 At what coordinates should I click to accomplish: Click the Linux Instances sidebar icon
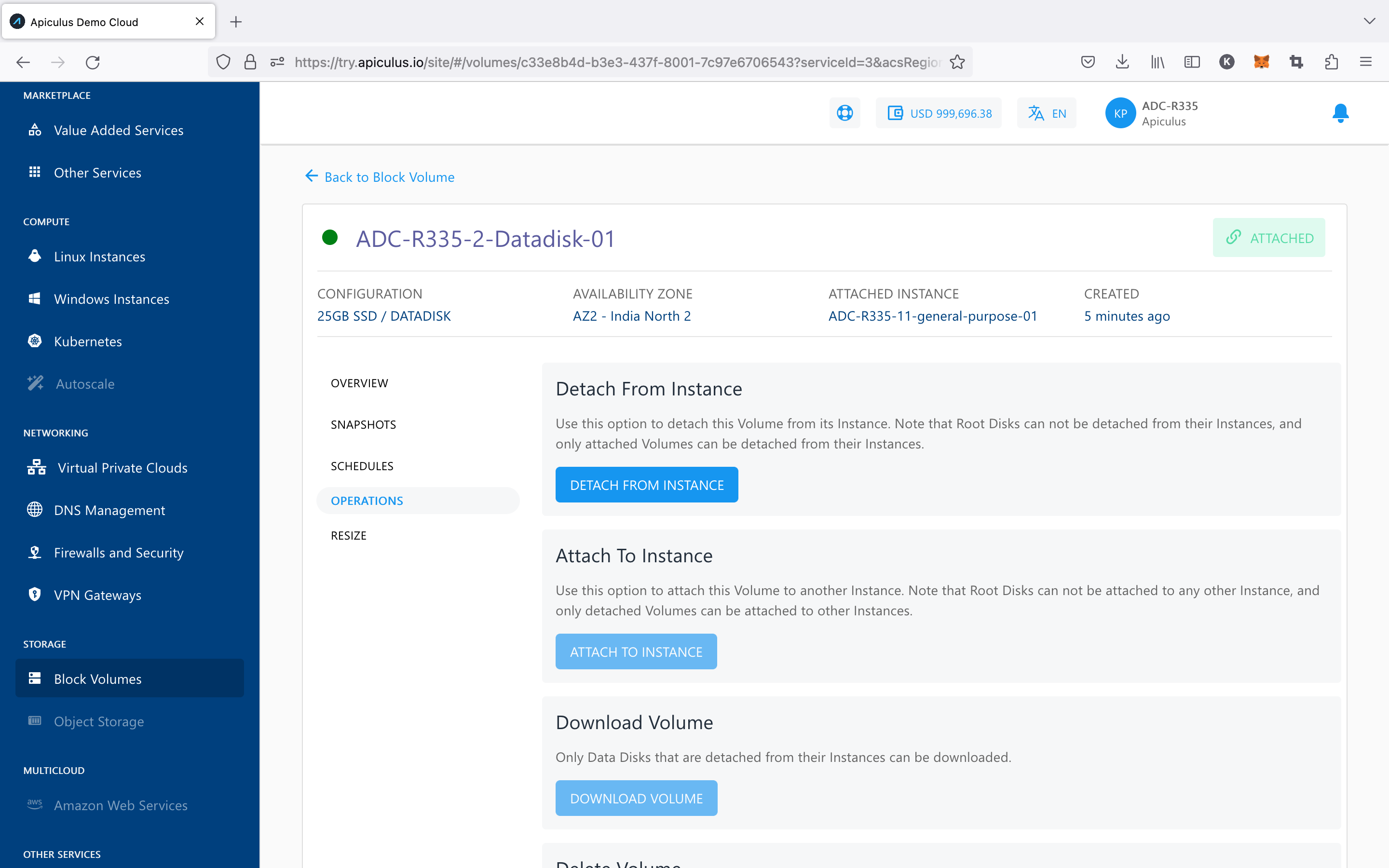[x=35, y=256]
